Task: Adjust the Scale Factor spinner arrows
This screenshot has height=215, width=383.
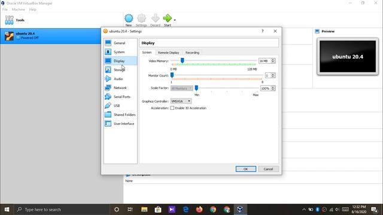Action: 273,88
